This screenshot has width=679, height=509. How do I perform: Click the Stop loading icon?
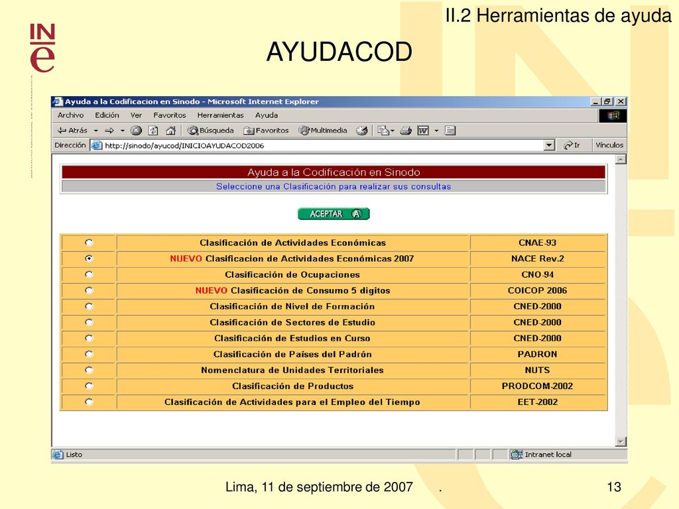[136, 131]
